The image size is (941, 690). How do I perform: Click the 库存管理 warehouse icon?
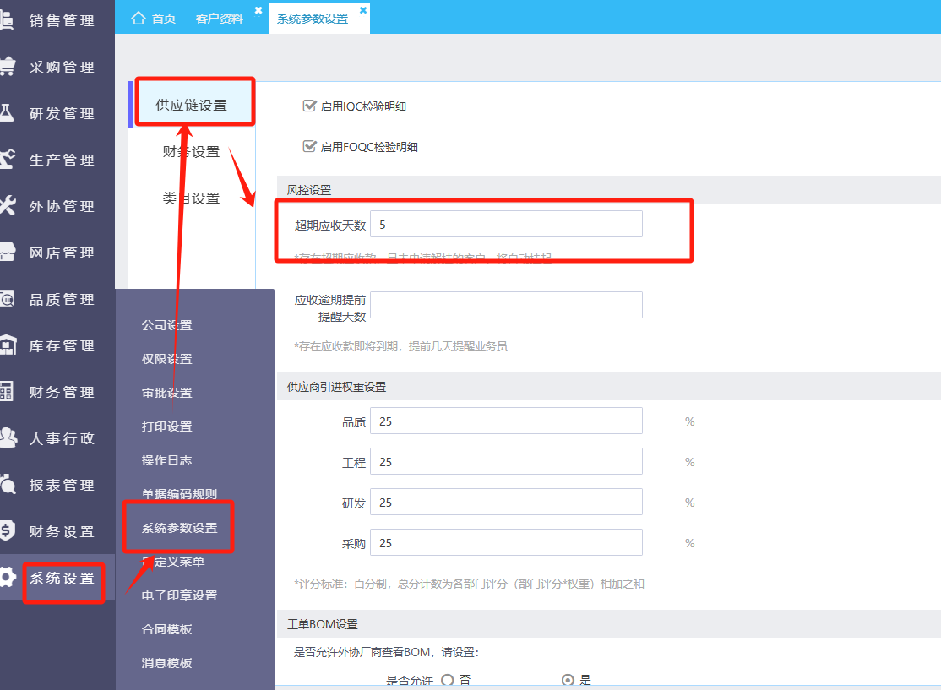(8, 345)
